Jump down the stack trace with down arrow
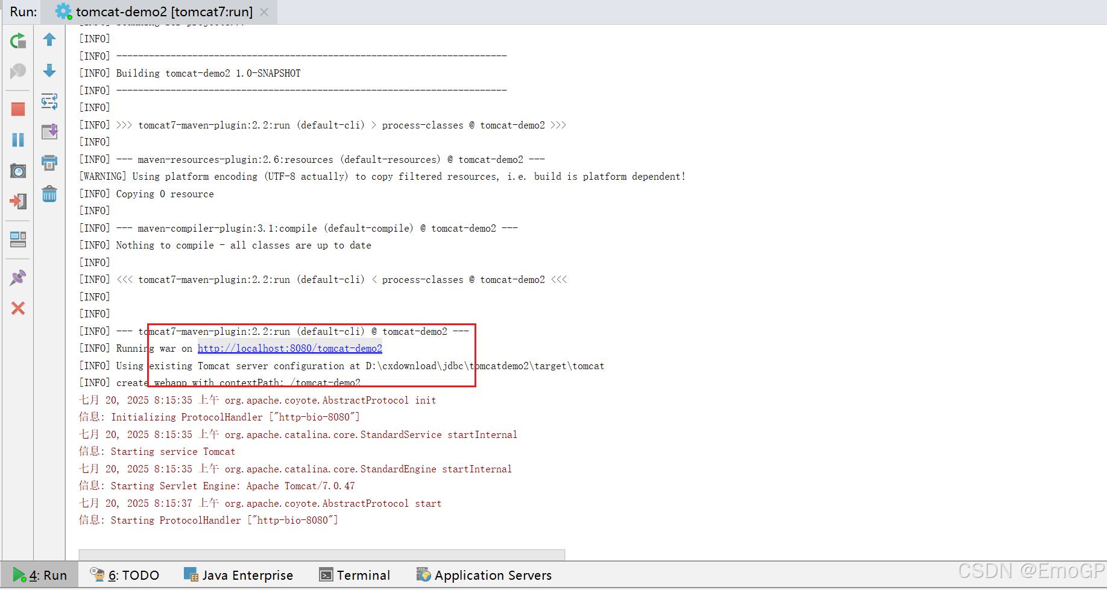Image resolution: width=1107 pixels, height=590 pixels. click(49, 71)
